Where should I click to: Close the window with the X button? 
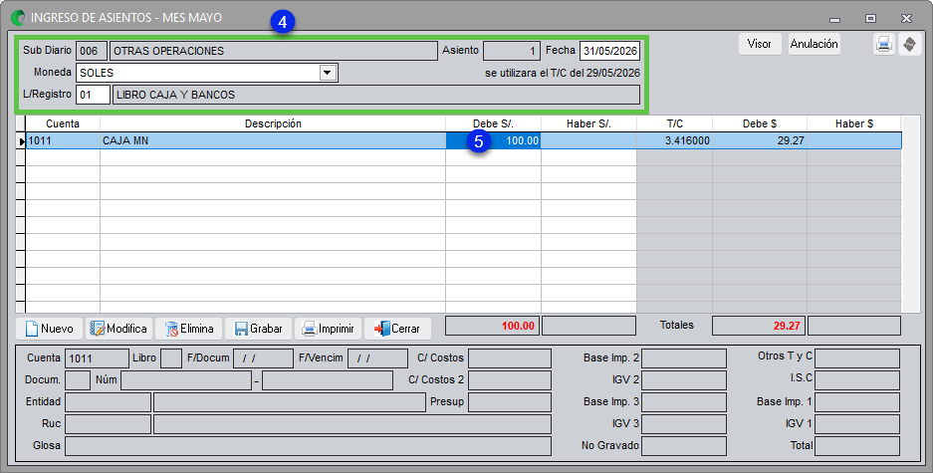click(906, 19)
